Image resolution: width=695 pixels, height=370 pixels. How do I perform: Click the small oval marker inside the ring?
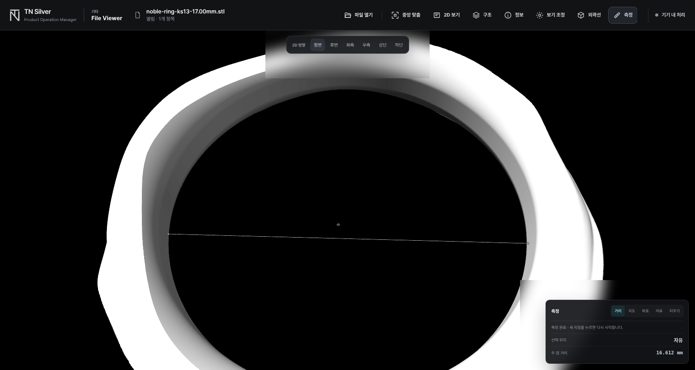click(x=338, y=225)
